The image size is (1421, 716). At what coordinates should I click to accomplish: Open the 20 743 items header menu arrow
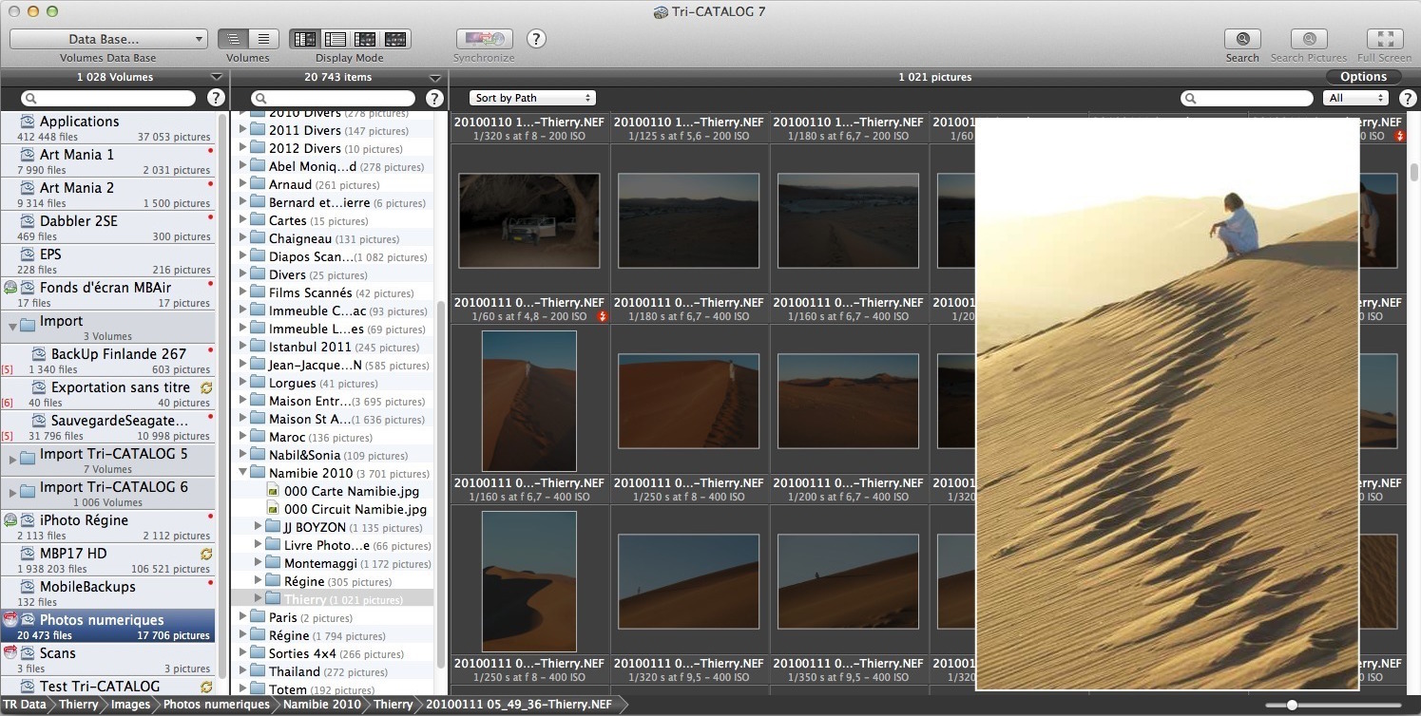(435, 78)
